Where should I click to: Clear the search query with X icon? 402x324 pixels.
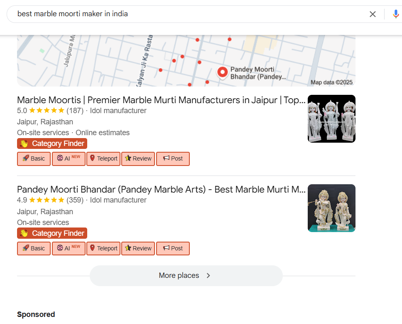[373, 14]
